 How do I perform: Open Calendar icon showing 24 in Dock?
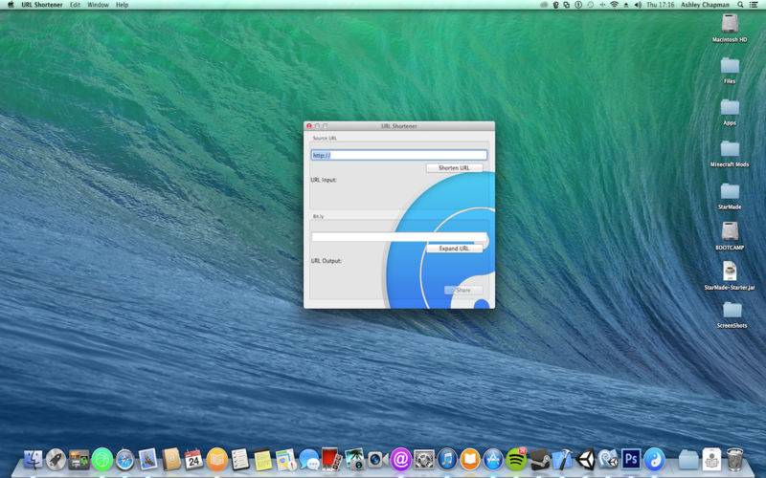[194, 460]
